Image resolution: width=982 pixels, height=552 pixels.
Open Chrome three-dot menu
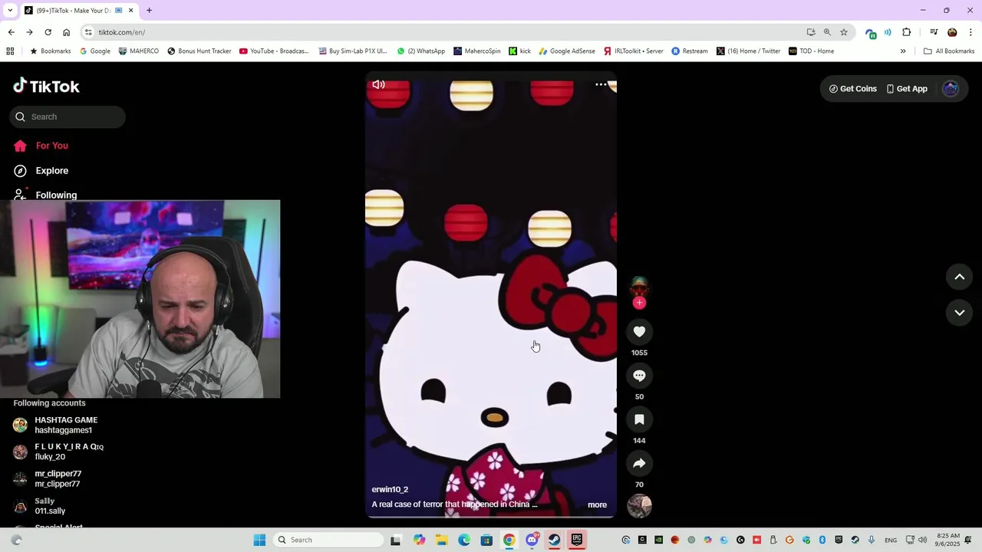click(x=970, y=32)
